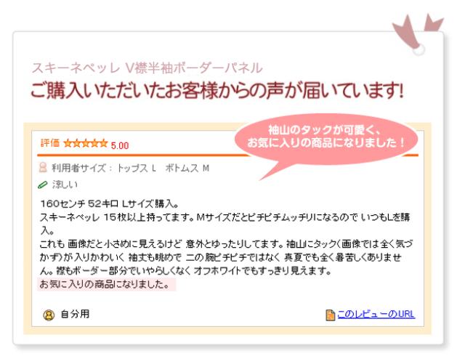Click the 利用者サイズ: トップス L text

104,169
